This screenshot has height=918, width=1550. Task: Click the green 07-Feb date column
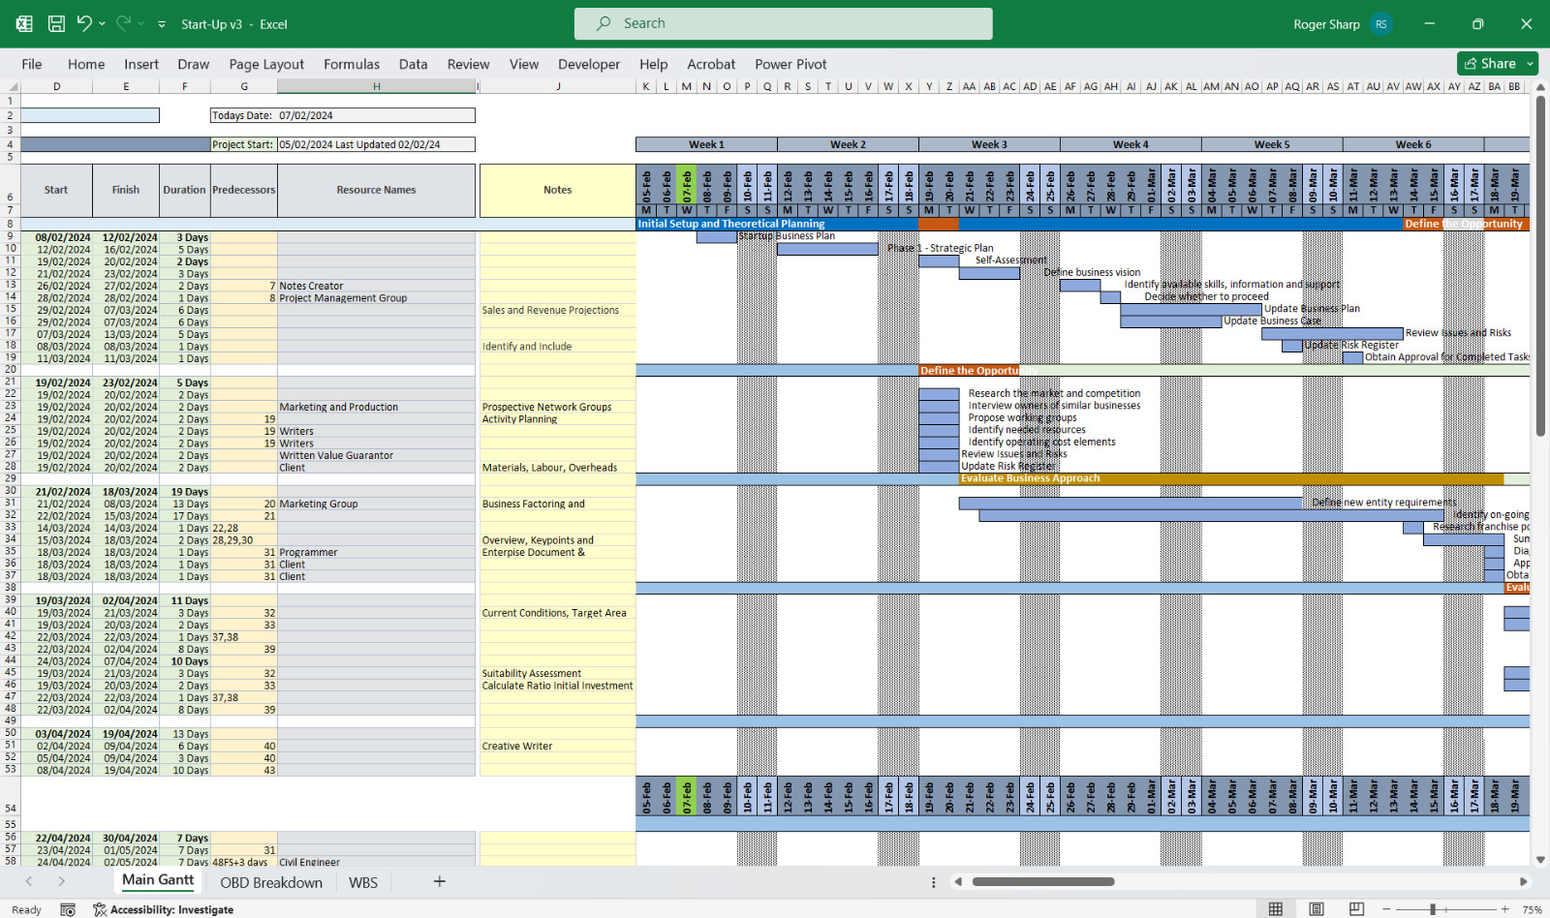687,184
